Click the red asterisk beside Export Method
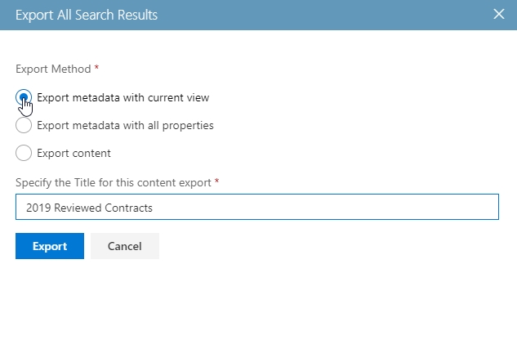 click(96, 69)
